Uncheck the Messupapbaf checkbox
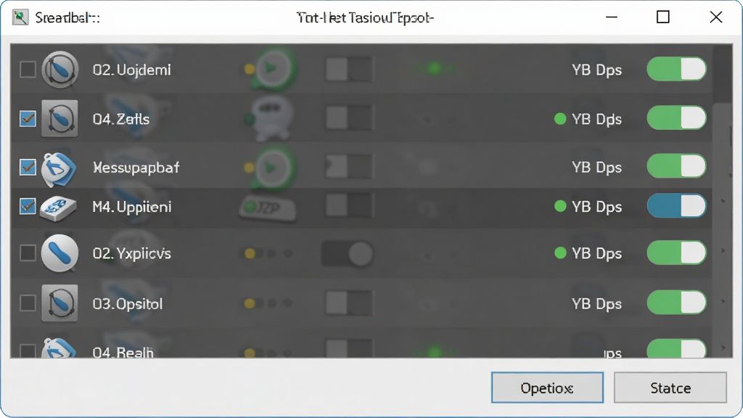The width and height of the screenshot is (743, 418). (28, 167)
